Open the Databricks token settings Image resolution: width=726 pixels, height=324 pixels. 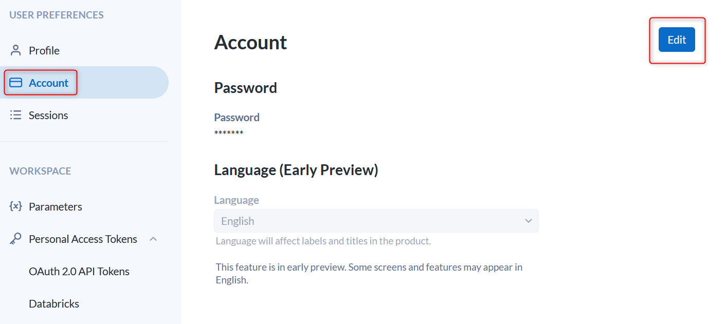[54, 303]
